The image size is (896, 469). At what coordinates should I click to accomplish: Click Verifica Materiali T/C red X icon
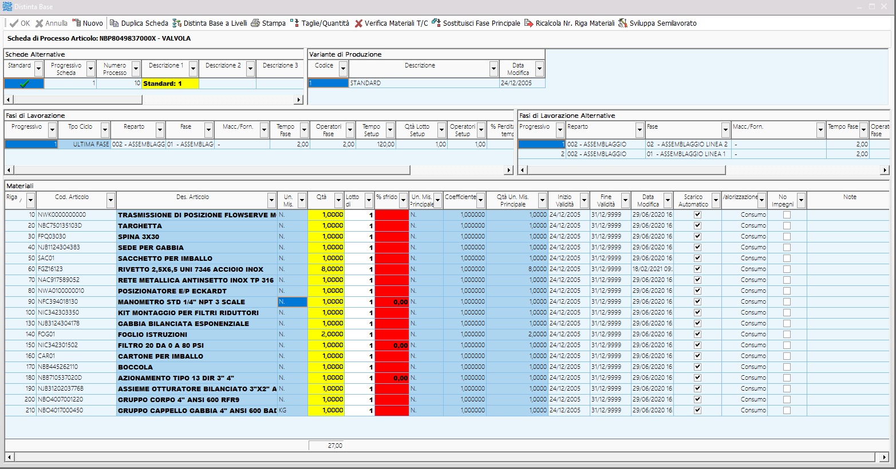click(358, 23)
